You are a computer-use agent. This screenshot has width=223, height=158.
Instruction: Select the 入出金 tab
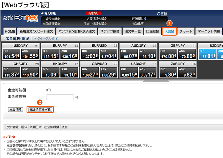(170, 31)
